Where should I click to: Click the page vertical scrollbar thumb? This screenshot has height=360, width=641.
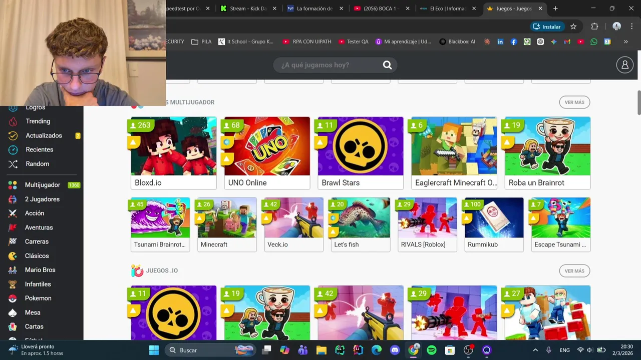point(638,102)
